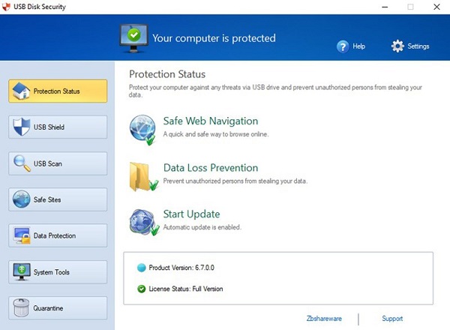Viewport: 450px width, 330px height.
Task: Open the Help text link
Action: point(358,46)
